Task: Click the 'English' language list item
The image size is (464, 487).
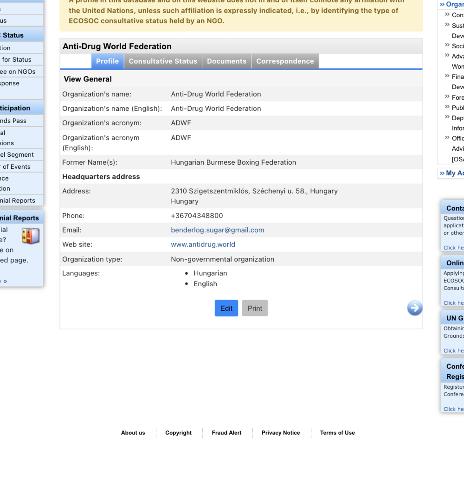Action: point(205,284)
